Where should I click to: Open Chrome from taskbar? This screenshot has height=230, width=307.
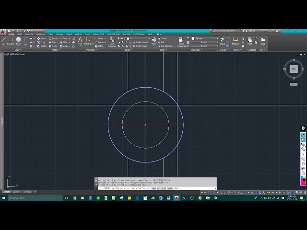tap(75, 198)
